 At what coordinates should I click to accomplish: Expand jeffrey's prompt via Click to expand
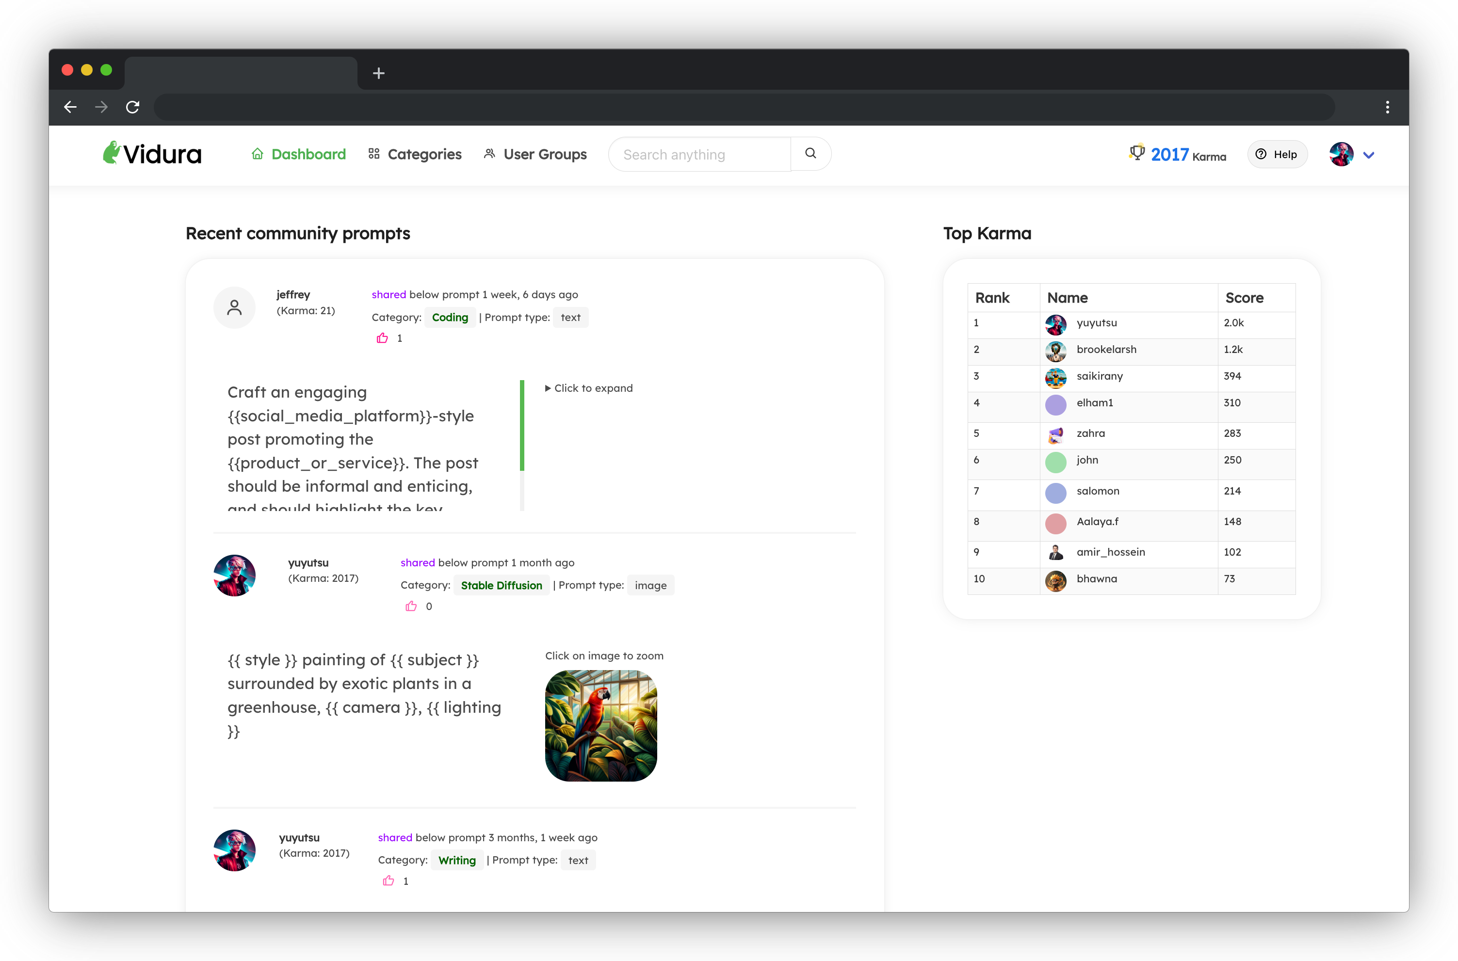589,387
